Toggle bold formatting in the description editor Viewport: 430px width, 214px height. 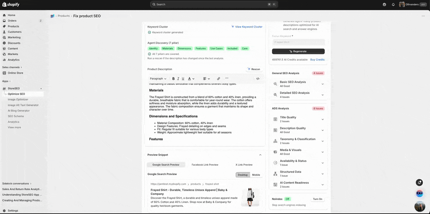point(173,78)
